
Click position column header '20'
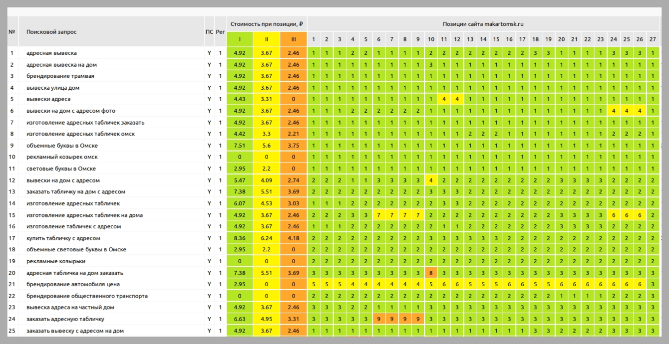coord(561,39)
